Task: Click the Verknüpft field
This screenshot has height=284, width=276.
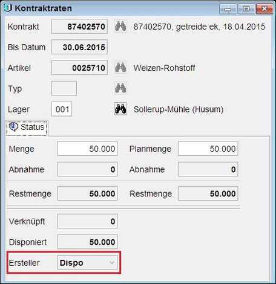Action: click(x=87, y=221)
